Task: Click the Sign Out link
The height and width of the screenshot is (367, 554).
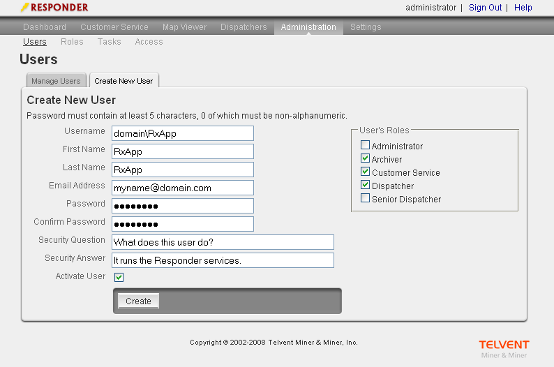Action: click(x=485, y=8)
